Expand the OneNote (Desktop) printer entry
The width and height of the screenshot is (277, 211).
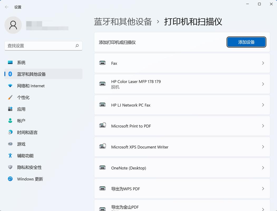(263, 168)
